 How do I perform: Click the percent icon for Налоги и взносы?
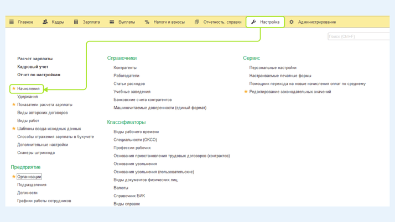[147, 22]
